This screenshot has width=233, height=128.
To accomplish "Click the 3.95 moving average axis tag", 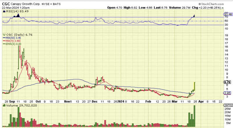I will point(227,93).
